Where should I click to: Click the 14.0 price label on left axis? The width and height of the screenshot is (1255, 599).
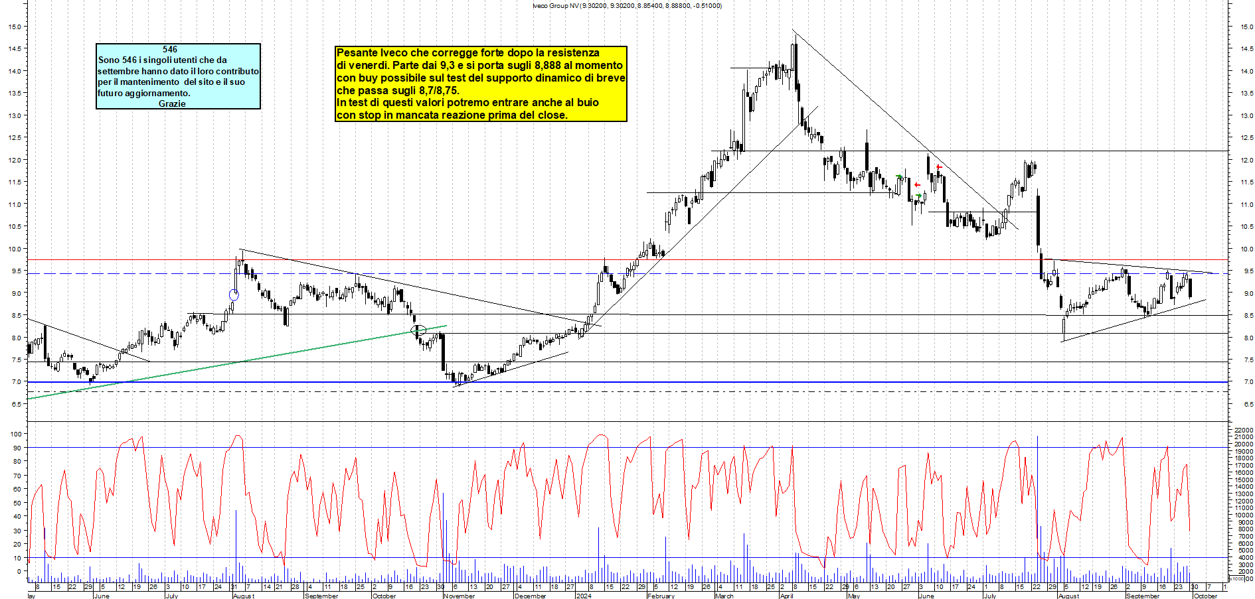tap(14, 71)
